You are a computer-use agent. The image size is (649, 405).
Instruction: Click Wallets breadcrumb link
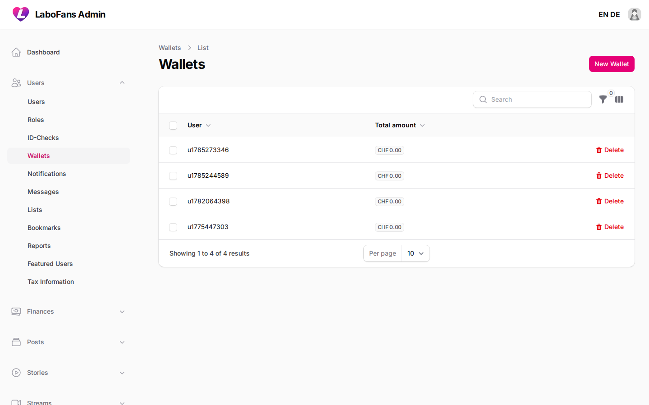tap(169, 48)
